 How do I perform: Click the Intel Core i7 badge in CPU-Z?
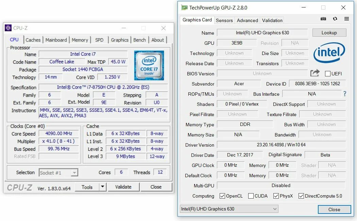tap(149, 66)
